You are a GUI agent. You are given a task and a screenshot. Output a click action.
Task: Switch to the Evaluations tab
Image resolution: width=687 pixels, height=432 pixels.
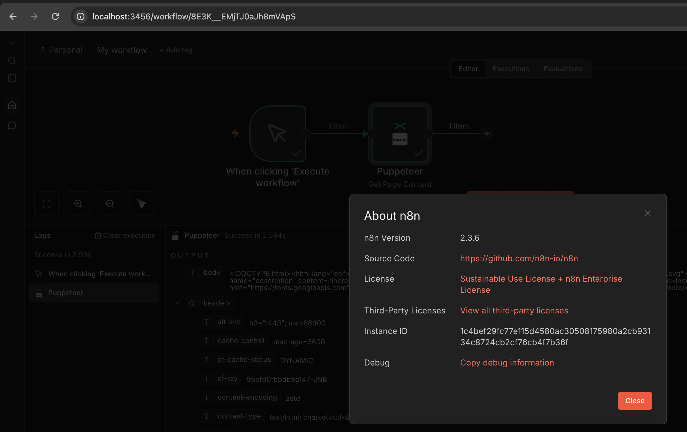563,69
